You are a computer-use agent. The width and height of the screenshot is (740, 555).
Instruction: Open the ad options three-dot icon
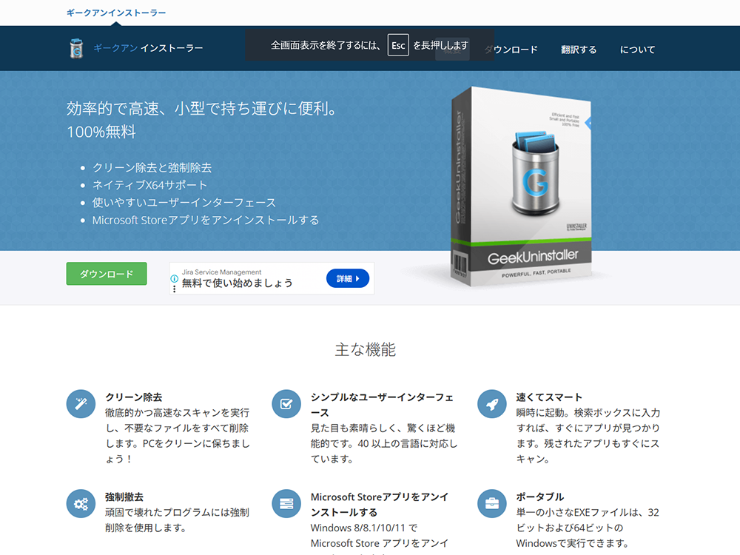click(x=174, y=289)
